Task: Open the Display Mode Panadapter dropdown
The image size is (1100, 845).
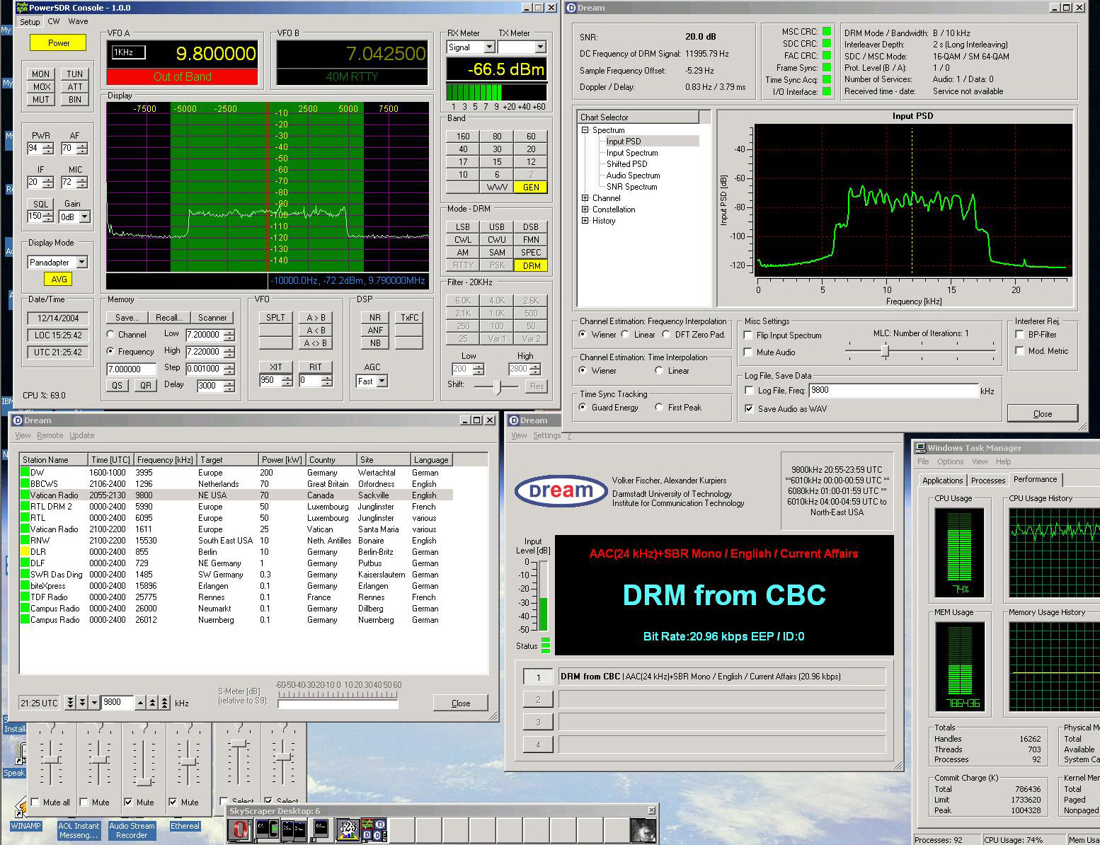Action: coord(81,263)
